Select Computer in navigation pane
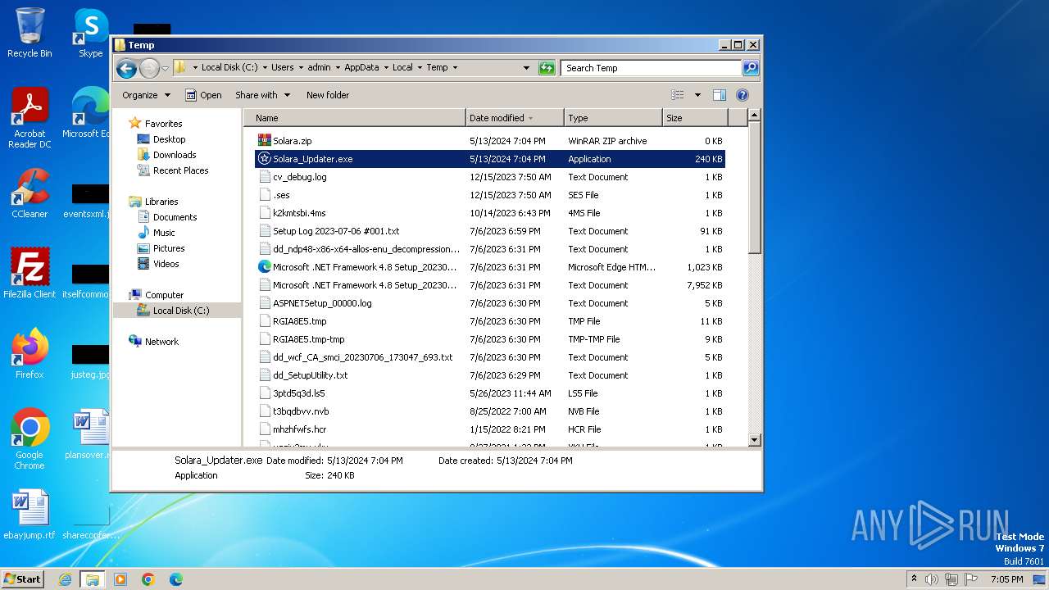The height and width of the screenshot is (590, 1049). (164, 295)
